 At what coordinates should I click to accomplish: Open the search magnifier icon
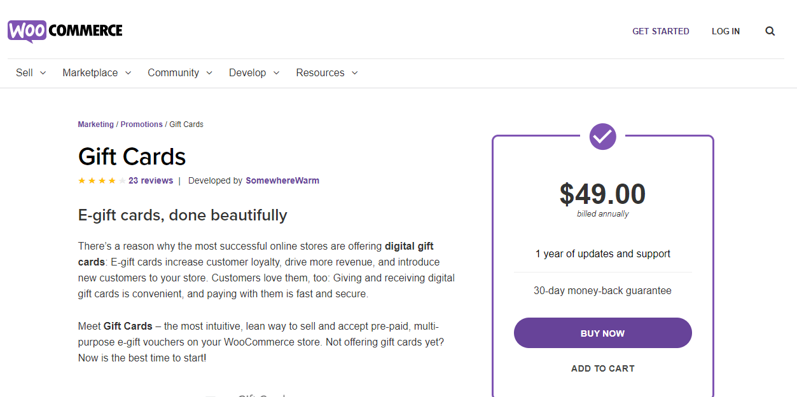(x=770, y=31)
